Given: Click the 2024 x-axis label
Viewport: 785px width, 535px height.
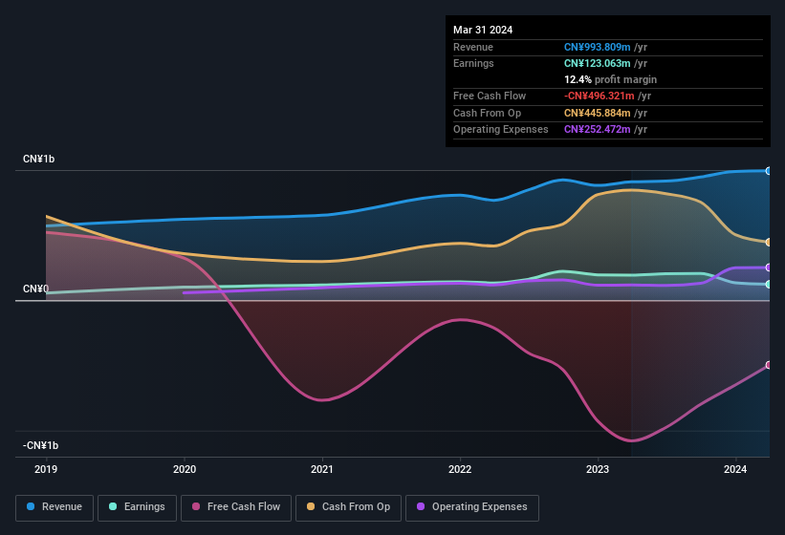Looking at the screenshot, I should pyautogui.click(x=735, y=469).
